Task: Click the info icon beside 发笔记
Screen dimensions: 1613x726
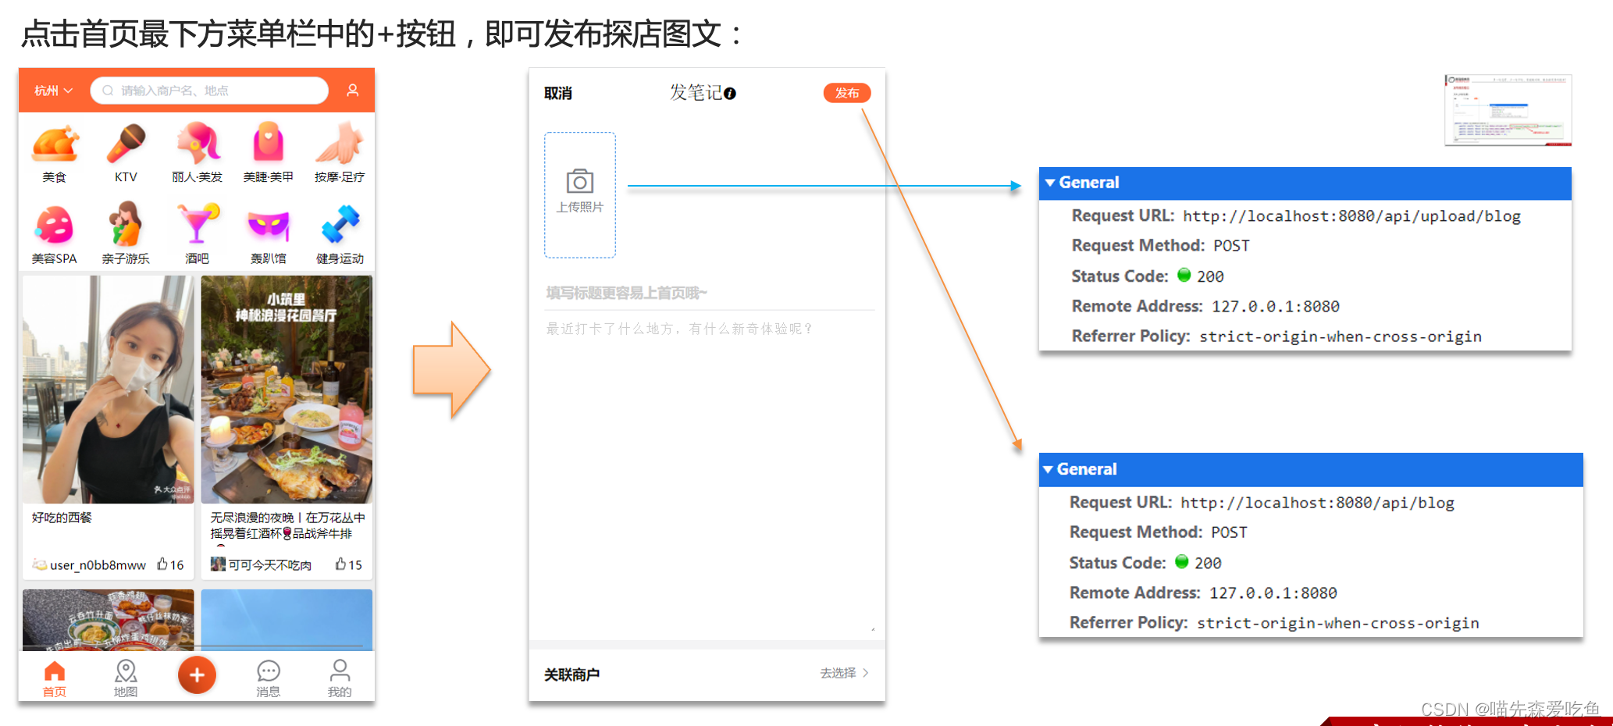Action: tap(730, 94)
